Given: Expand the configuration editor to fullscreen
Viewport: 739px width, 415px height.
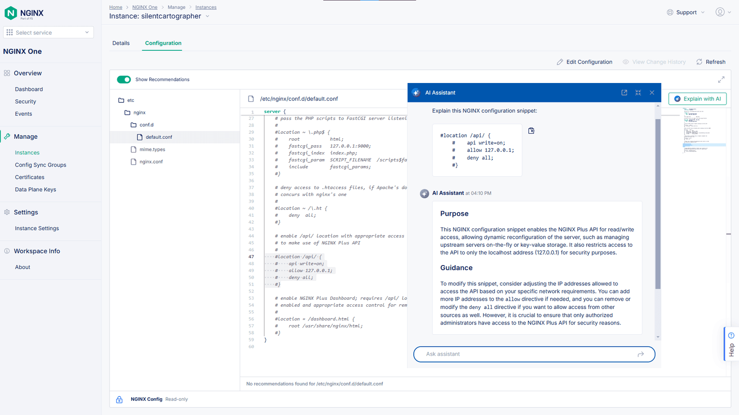Looking at the screenshot, I should pos(721,79).
